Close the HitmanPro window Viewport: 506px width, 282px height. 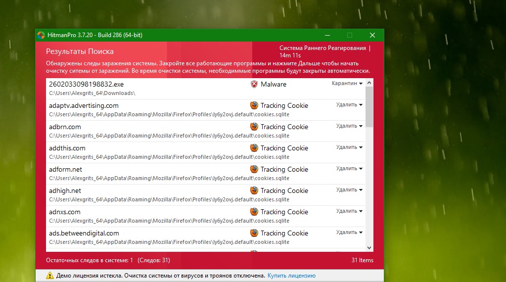[372, 35]
